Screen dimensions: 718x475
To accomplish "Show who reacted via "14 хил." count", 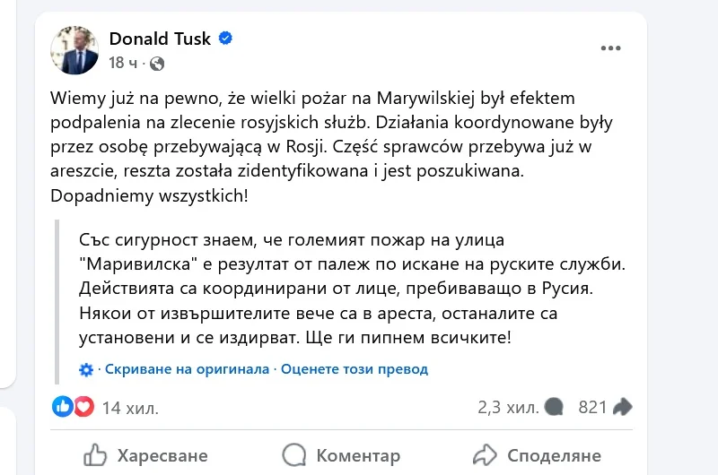I will click(x=130, y=408).
